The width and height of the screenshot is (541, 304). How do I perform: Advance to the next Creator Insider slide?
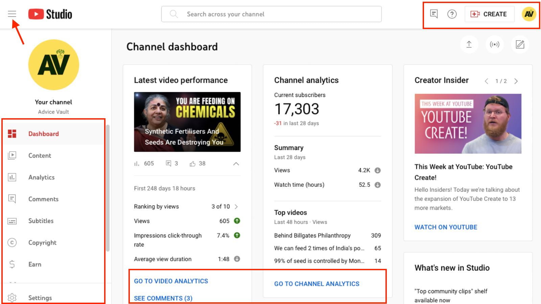[x=516, y=81]
